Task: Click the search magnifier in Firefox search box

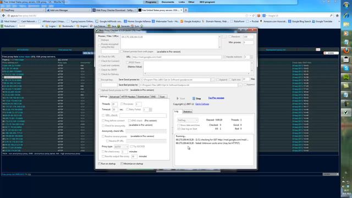Action: (331, 16)
